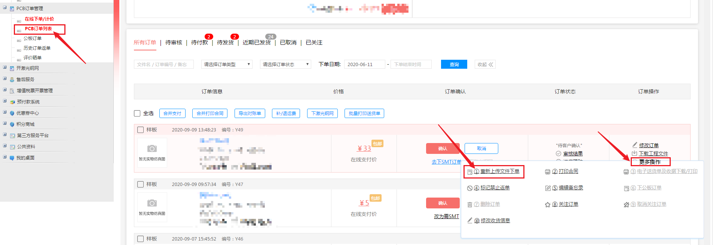The image size is (713, 245).
Task: Expand the 开激光钢网 tree node
Action: click(x=4, y=68)
